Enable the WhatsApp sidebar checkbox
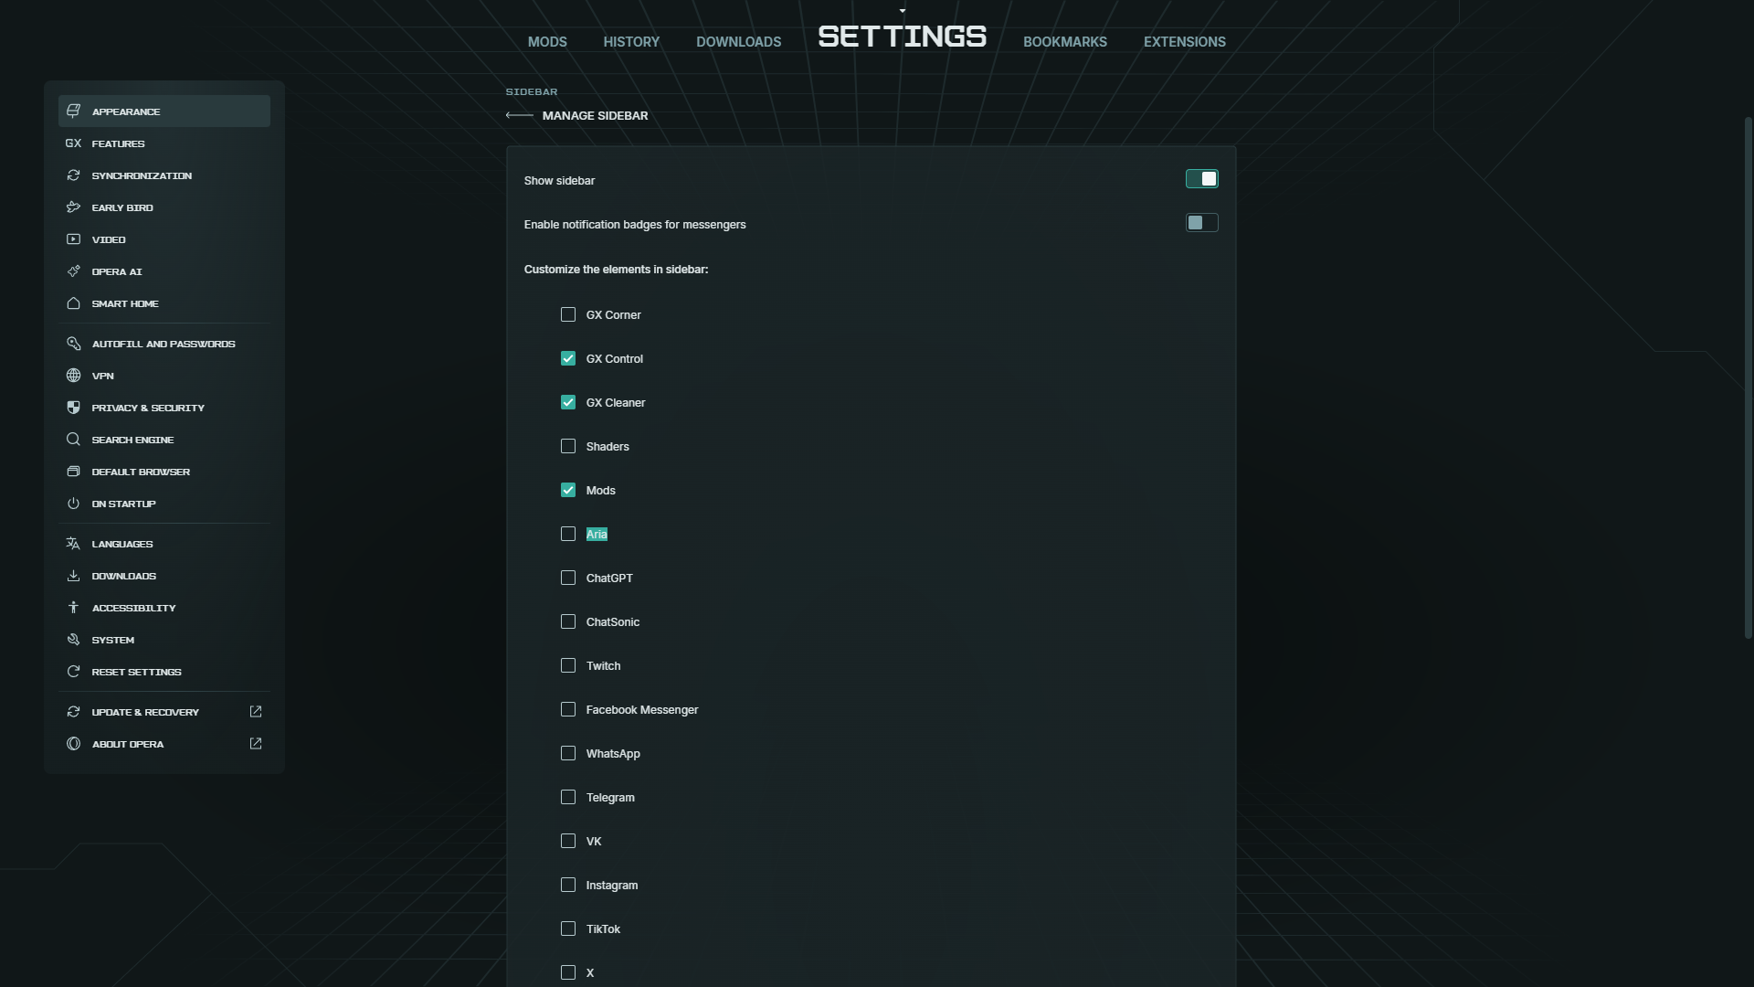This screenshot has width=1754, height=987. [568, 753]
